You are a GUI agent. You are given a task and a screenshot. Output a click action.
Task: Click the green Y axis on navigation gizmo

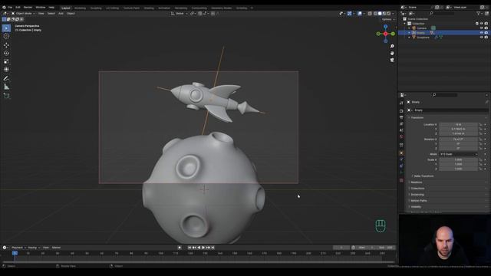pyautogui.click(x=393, y=34)
